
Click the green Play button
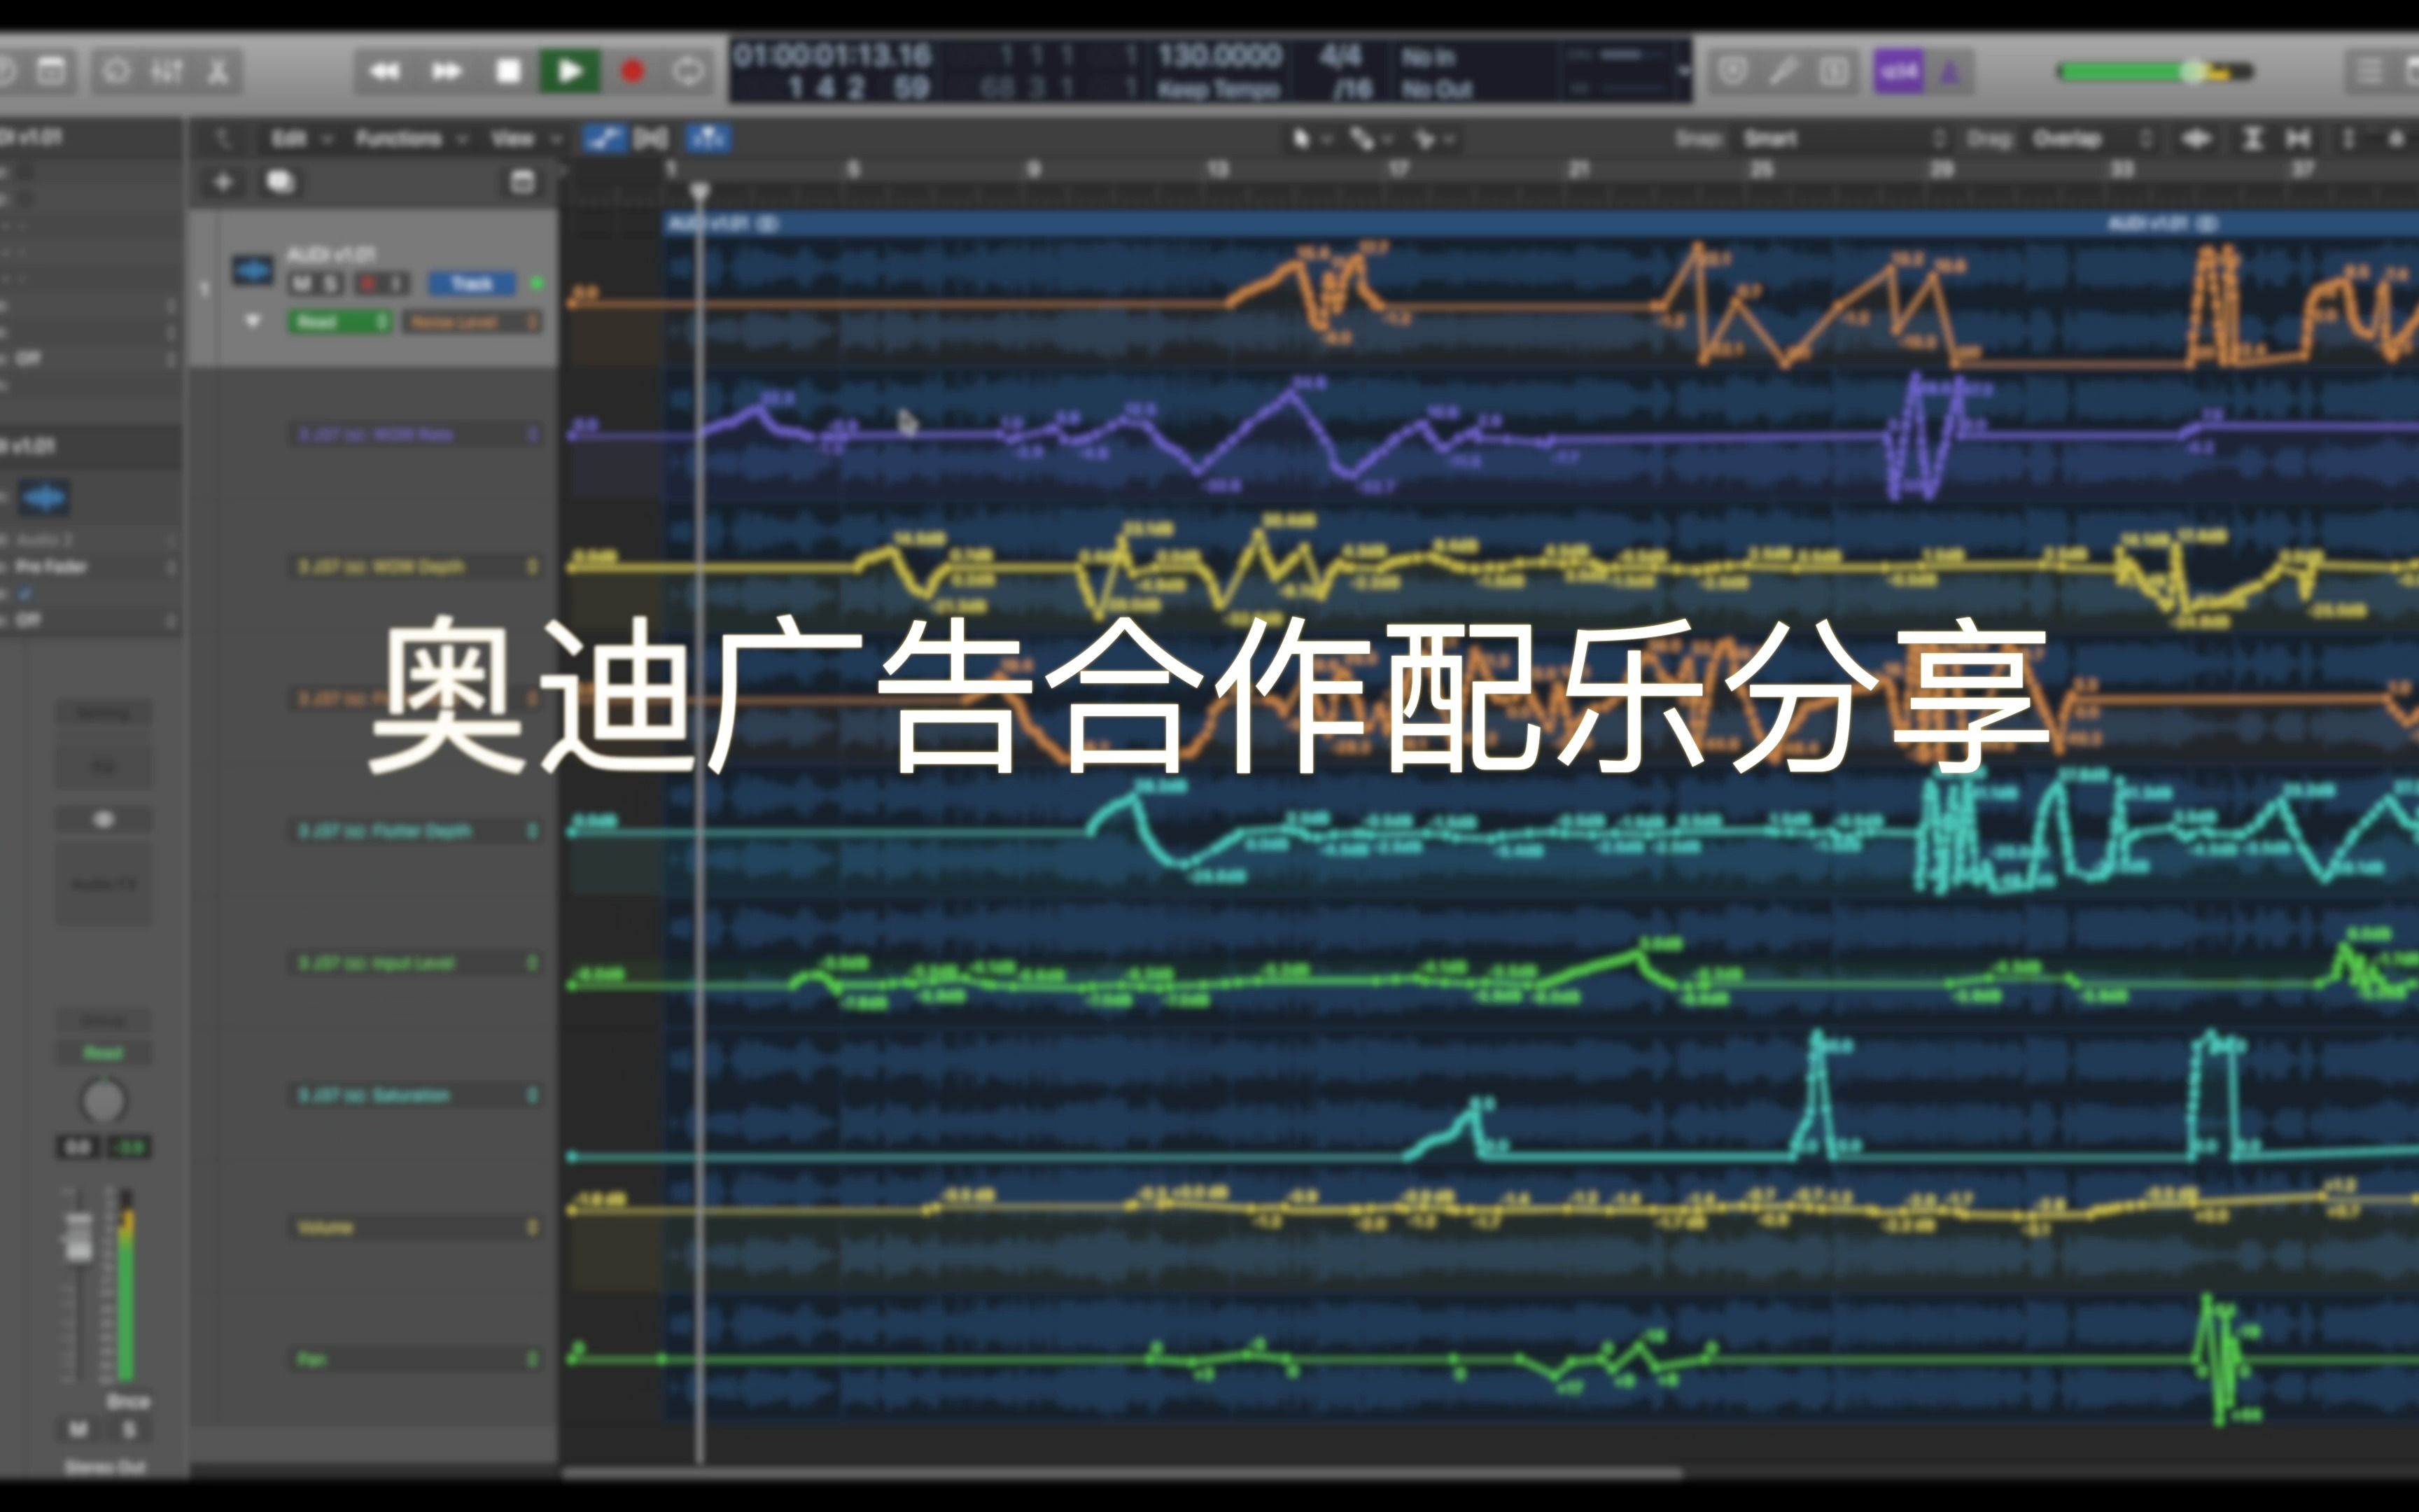pos(570,71)
